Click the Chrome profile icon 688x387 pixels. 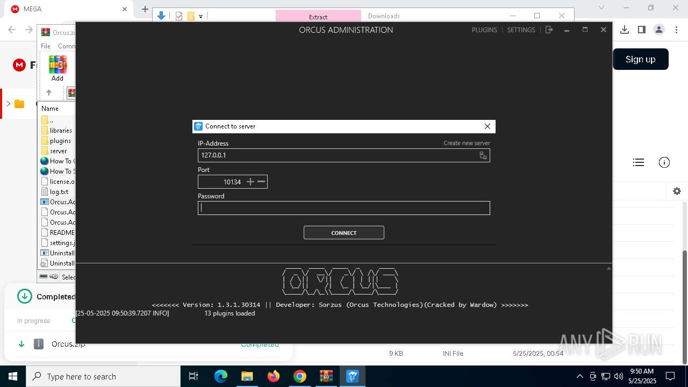click(x=659, y=30)
